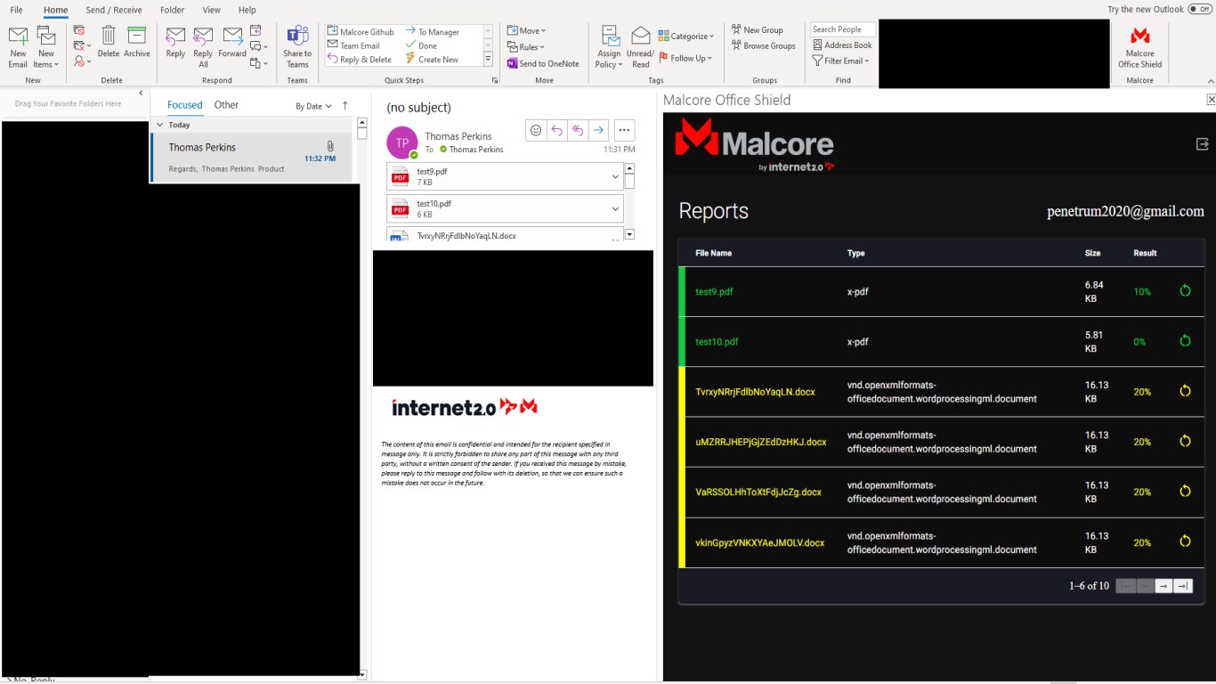Collapse the Today message group

tap(160, 126)
